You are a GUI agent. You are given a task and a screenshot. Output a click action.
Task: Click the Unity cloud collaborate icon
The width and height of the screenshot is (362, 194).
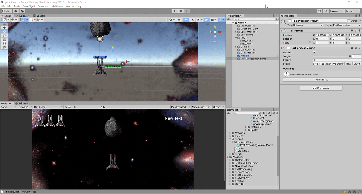pyautogui.click(x=16, y=11)
